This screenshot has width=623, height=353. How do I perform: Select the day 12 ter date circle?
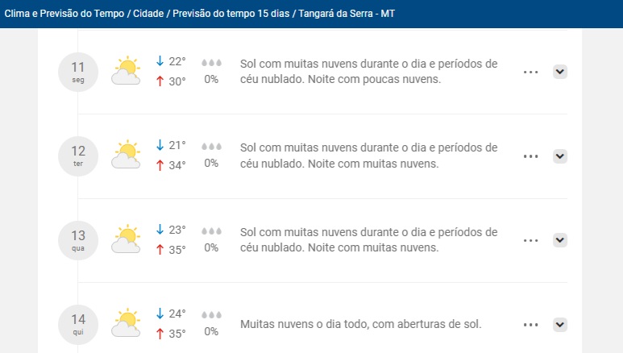tap(78, 156)
